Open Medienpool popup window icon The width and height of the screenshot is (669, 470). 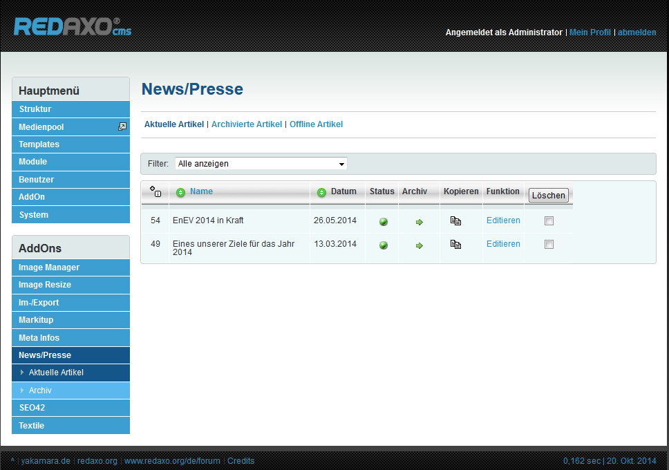point(122,126)
